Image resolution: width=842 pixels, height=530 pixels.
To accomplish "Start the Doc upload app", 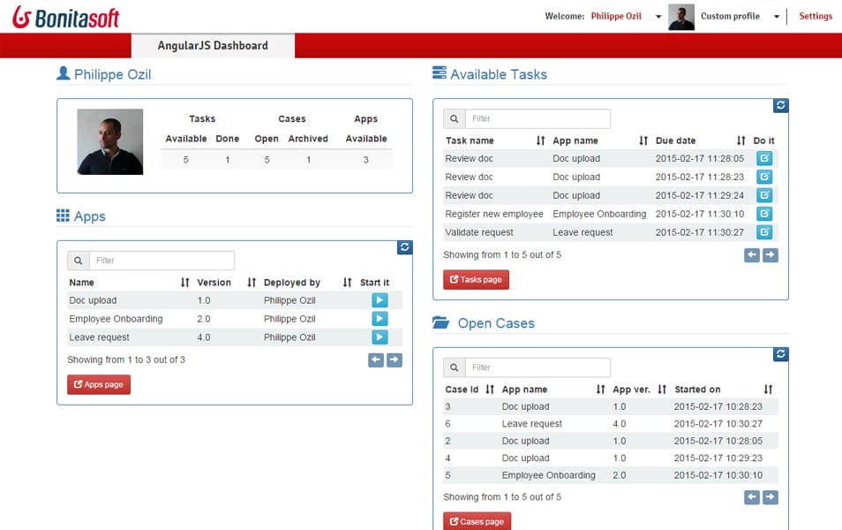I will 379,300.
